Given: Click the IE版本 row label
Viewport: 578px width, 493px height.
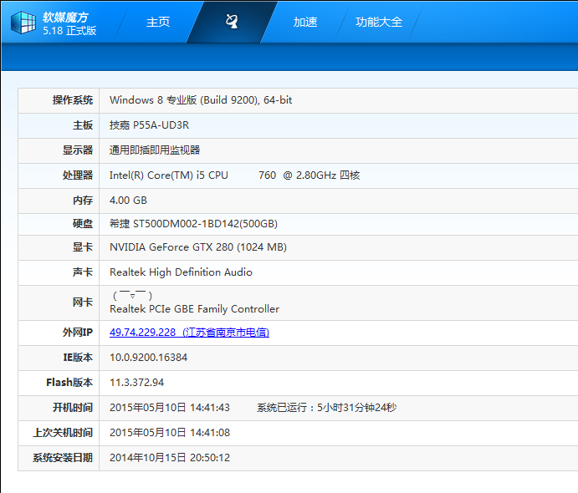Looking at the screenshot, I should (78, 358).
